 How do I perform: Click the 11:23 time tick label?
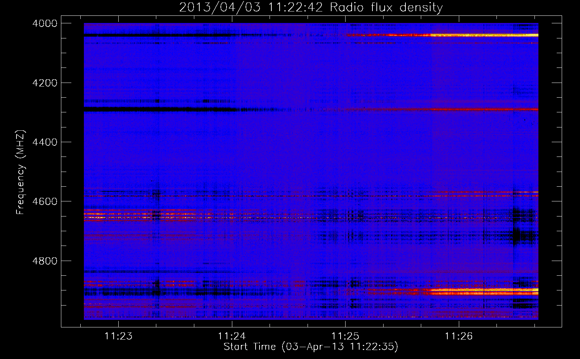(118, 336)
